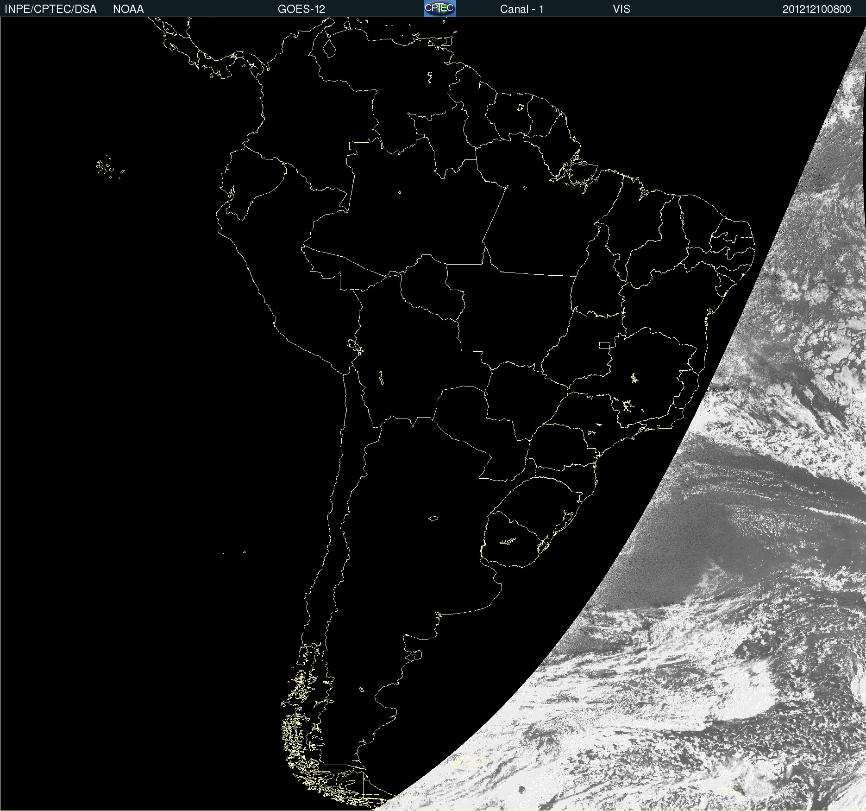The image size is (866, 811).
Task: Click the CPTEC logo in header
Action: [440, 8]
